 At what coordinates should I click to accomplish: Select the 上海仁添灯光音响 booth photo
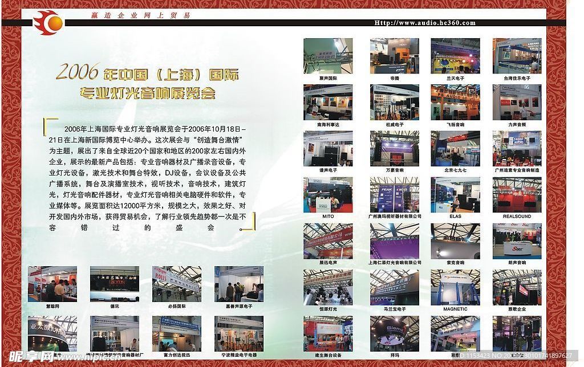point(395,241)
